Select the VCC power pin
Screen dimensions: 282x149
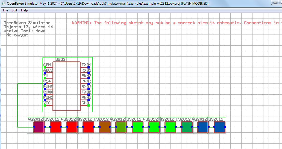(x=45, y=105)
